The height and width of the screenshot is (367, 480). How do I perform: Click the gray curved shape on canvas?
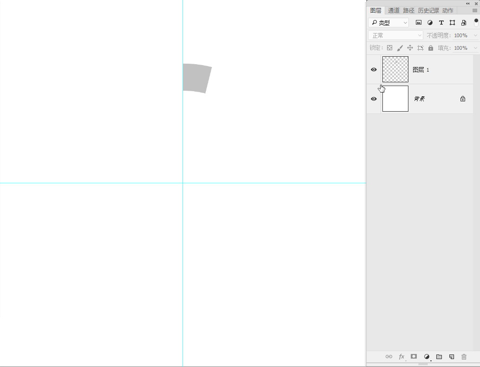[x=197, y=78]
